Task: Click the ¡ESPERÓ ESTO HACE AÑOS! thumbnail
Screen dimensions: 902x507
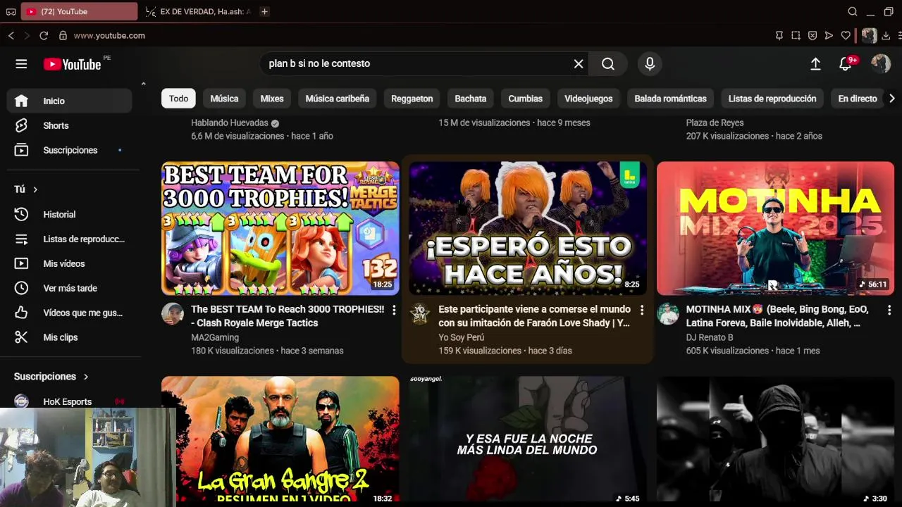Action: pos(528,229)
